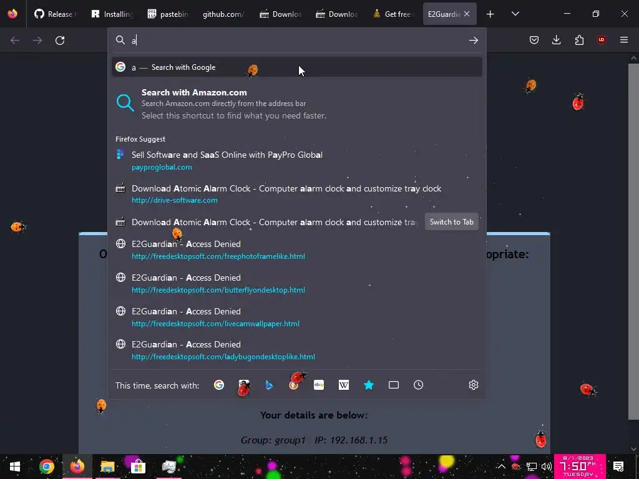Go forward one page in Firefox
This screenshot has height=479, width=639.
(37, 41)
